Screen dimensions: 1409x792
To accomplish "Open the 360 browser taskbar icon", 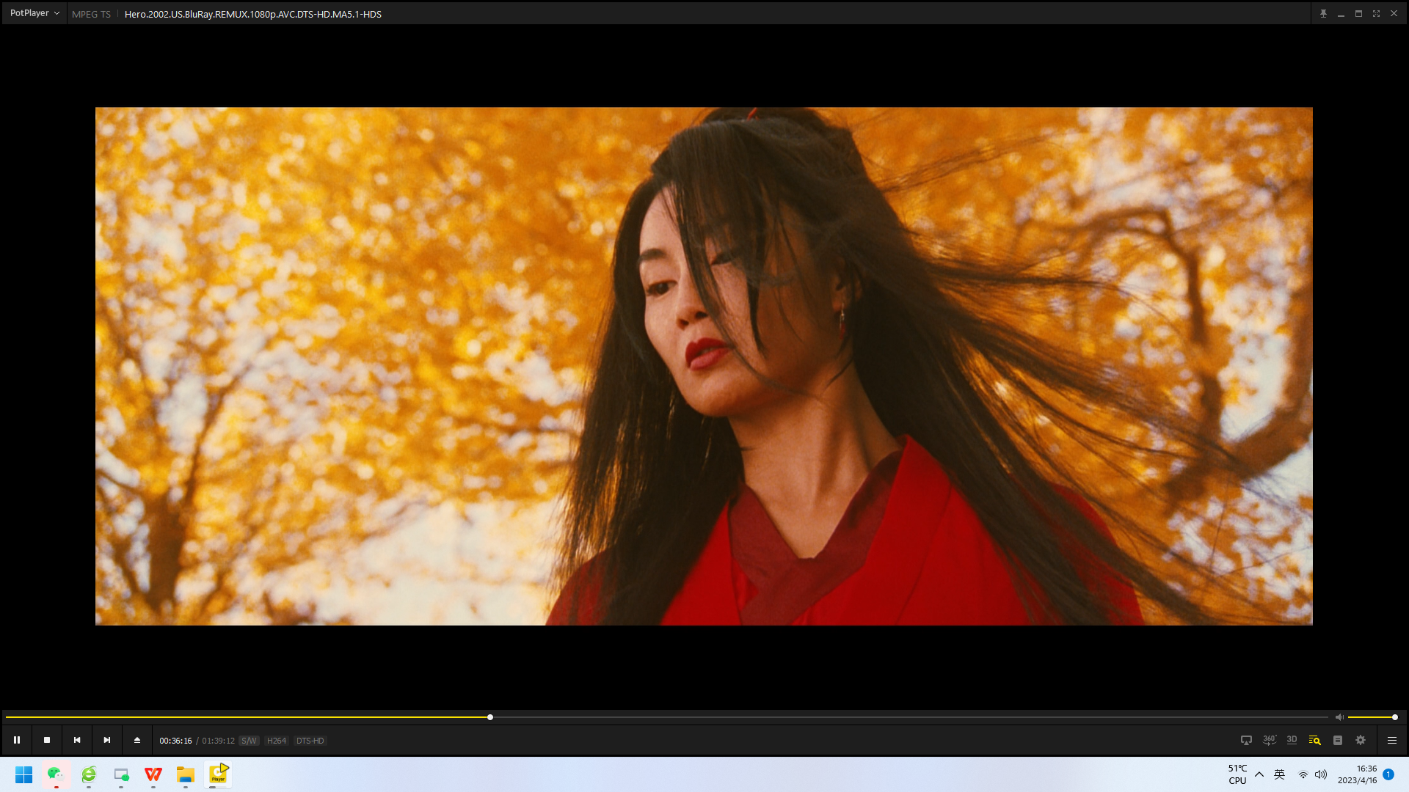I will click(89, 774).
